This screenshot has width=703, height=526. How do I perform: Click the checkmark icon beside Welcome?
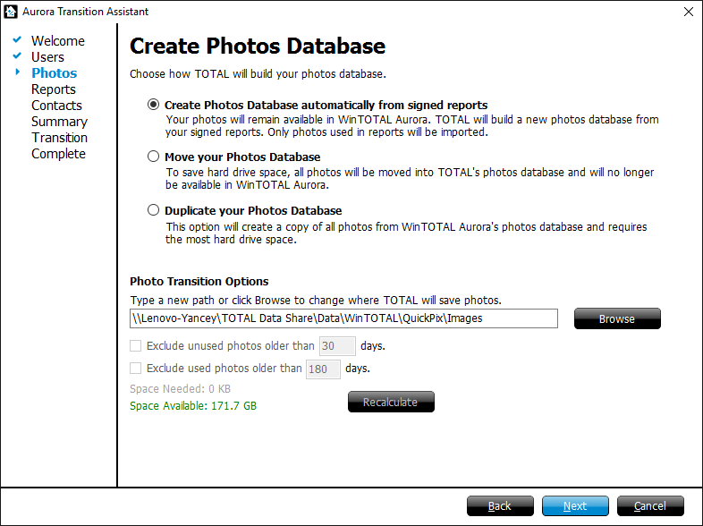17,40
